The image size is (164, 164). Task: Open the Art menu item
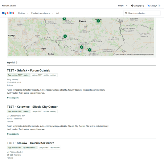pyautogui.click(x=58, y=13)
